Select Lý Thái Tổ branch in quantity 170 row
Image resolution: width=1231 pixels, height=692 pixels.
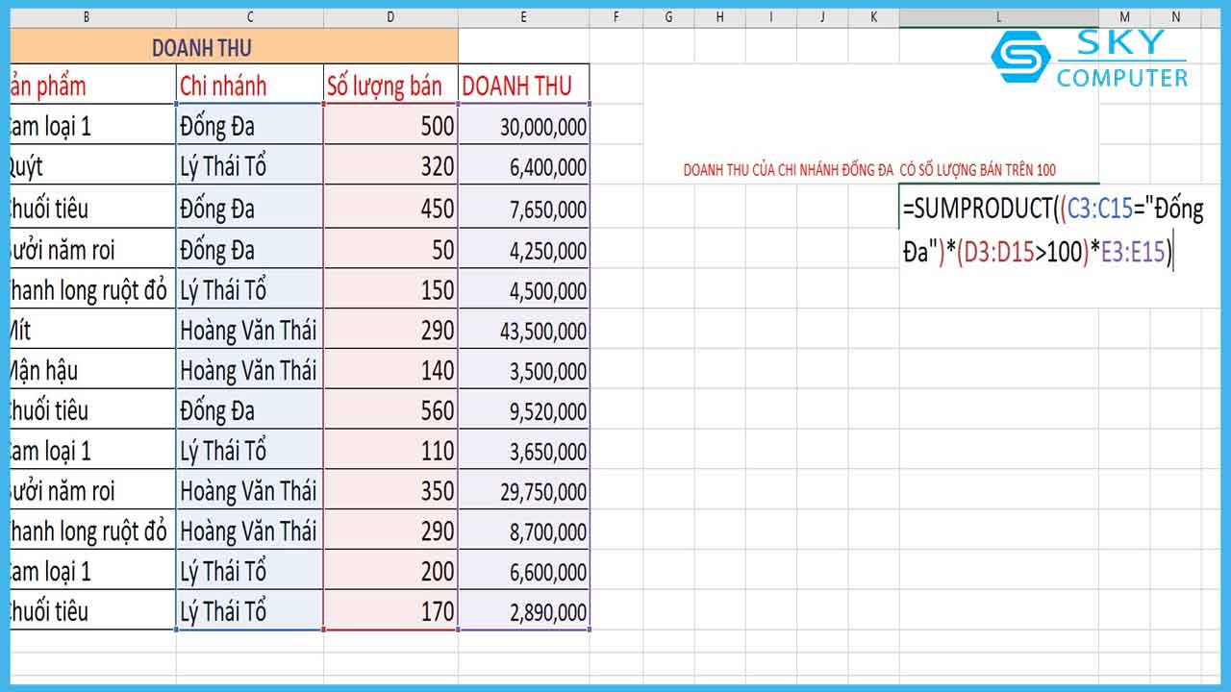tap(250, 610)
